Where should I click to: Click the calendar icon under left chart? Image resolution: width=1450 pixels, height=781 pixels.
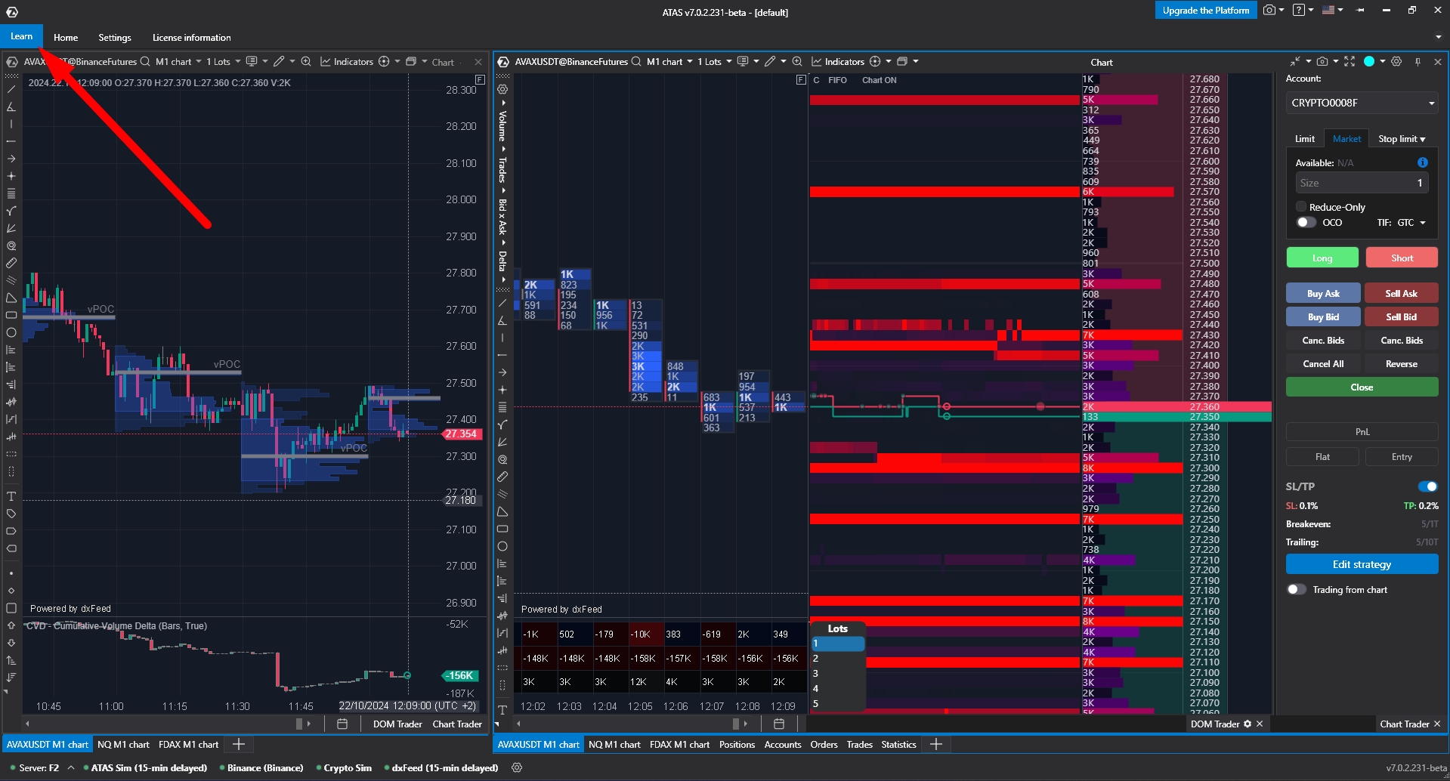(x=342, y=724)
